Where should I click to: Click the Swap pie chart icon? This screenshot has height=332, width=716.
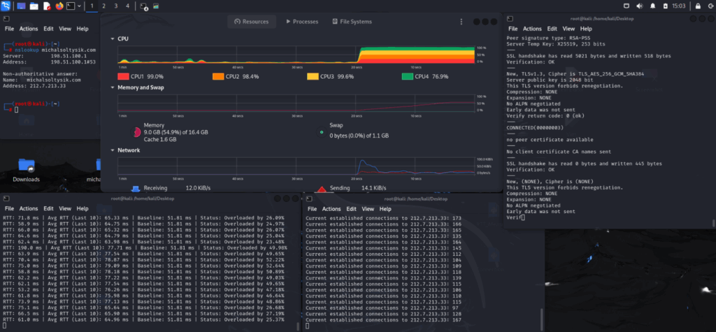[x=322, y=132]
